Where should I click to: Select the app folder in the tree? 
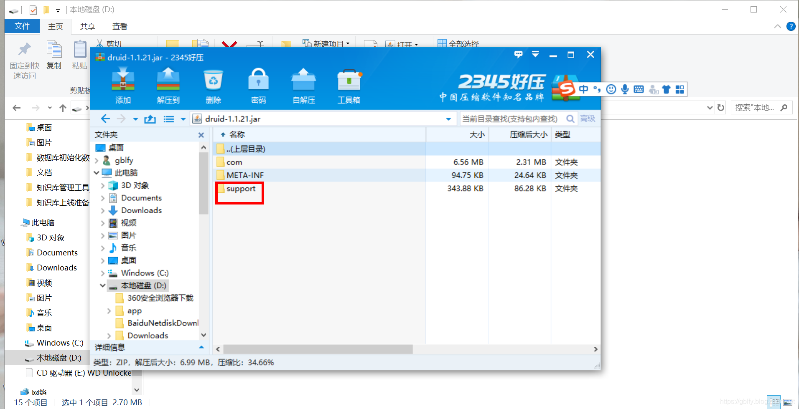click(134, 311)
